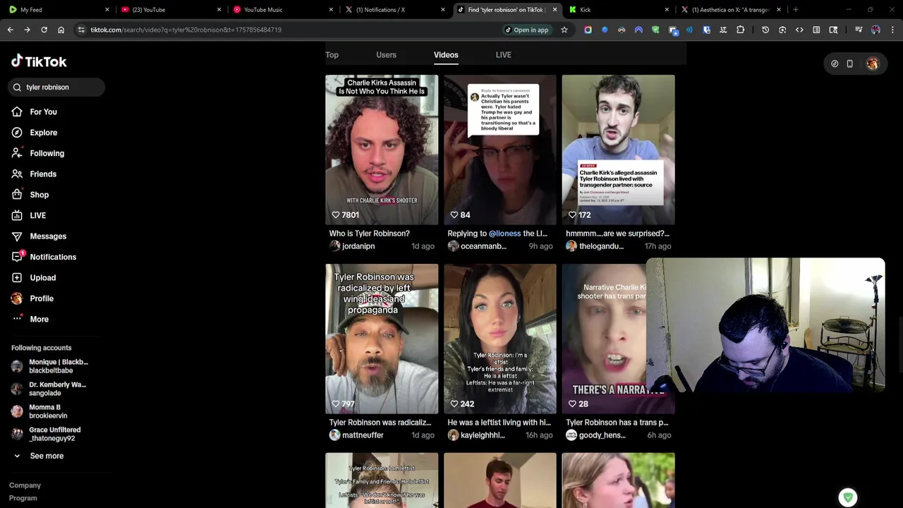The width and height of the screenshot is (903, 508).
Task: Open Momma B brookieervin account
Action: point(40,411)
